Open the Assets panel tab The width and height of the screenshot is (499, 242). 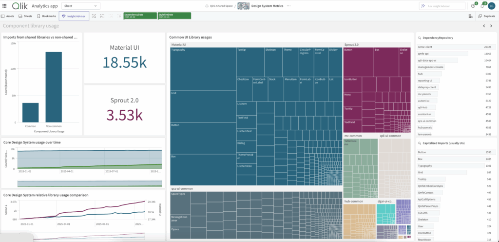[x=8, y=16]
